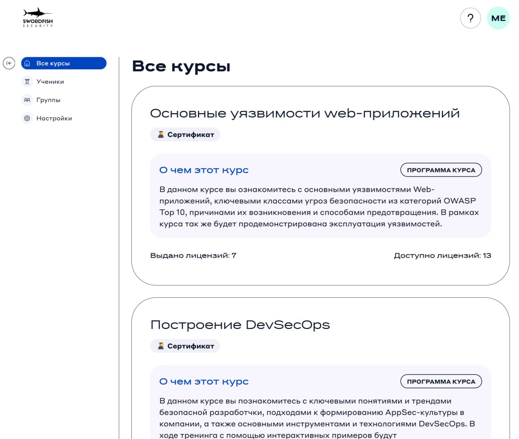This screenshot has width=519, height=439.
Task: Click the Swordfish Security logo
Action: (38, 17)
